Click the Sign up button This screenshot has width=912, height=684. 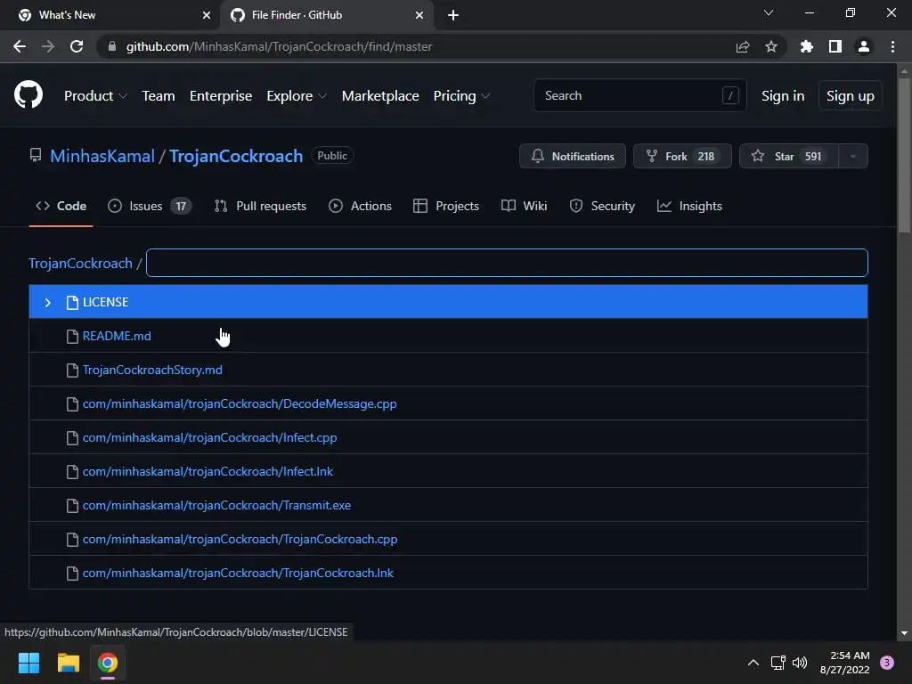(x=850, y=96)
